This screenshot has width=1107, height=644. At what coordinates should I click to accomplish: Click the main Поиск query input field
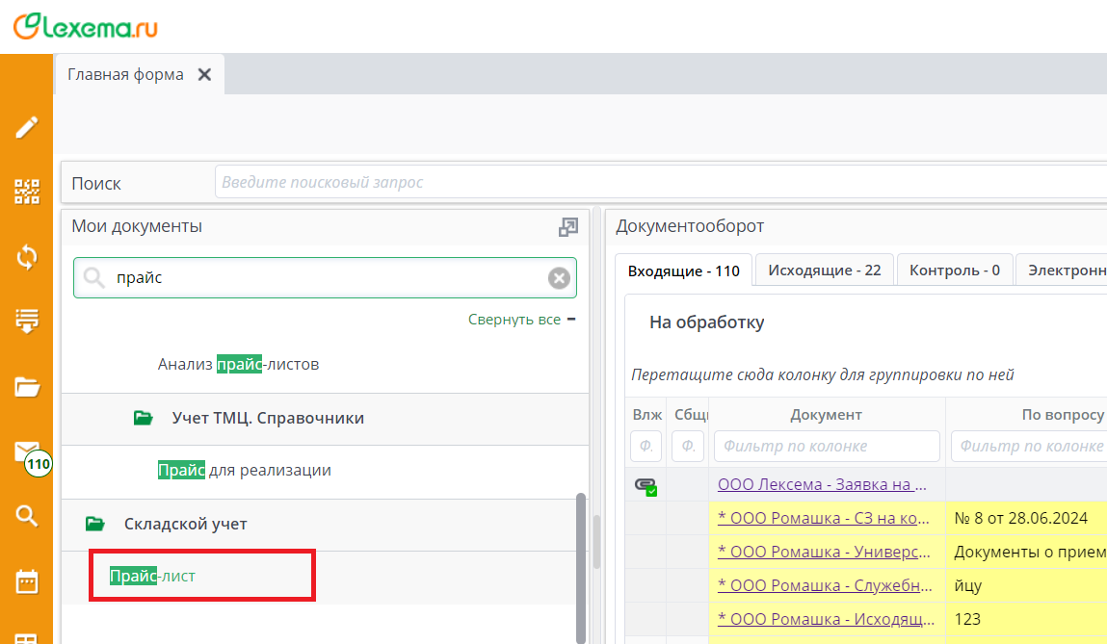click(655, 182)
